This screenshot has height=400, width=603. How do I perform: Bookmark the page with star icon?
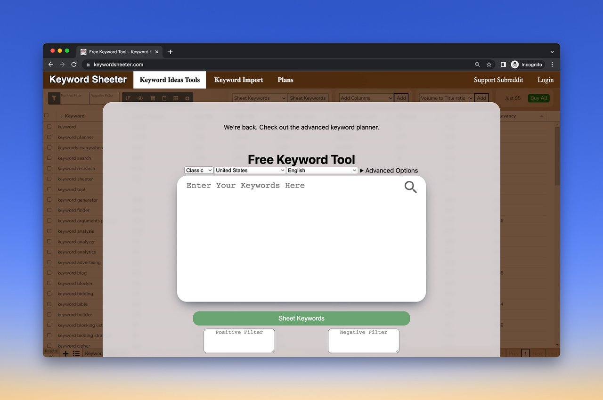pos(489,65)
